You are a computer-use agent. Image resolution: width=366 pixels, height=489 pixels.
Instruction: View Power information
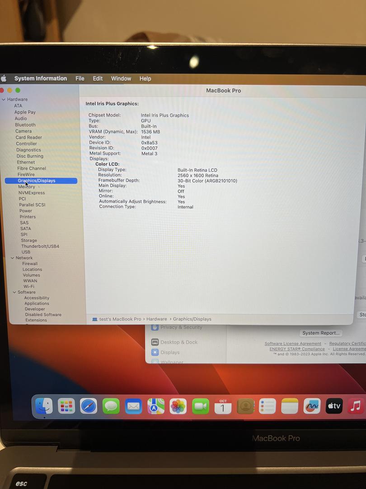point(25,211)
